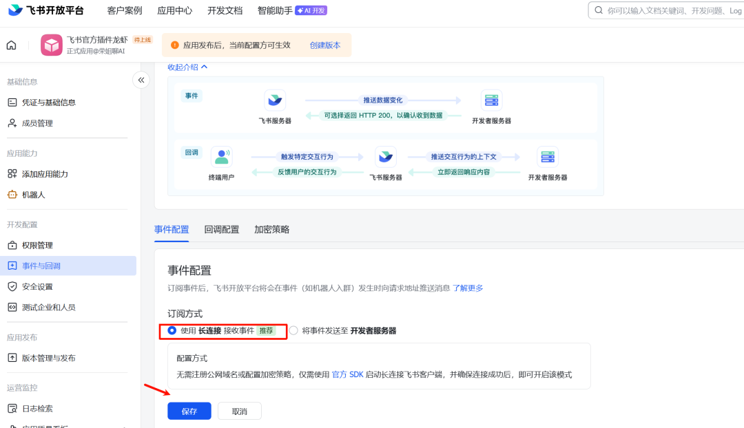Click the 版本管理与发布 upload icon
744x428 pixels.
click(x=12, y=358)
